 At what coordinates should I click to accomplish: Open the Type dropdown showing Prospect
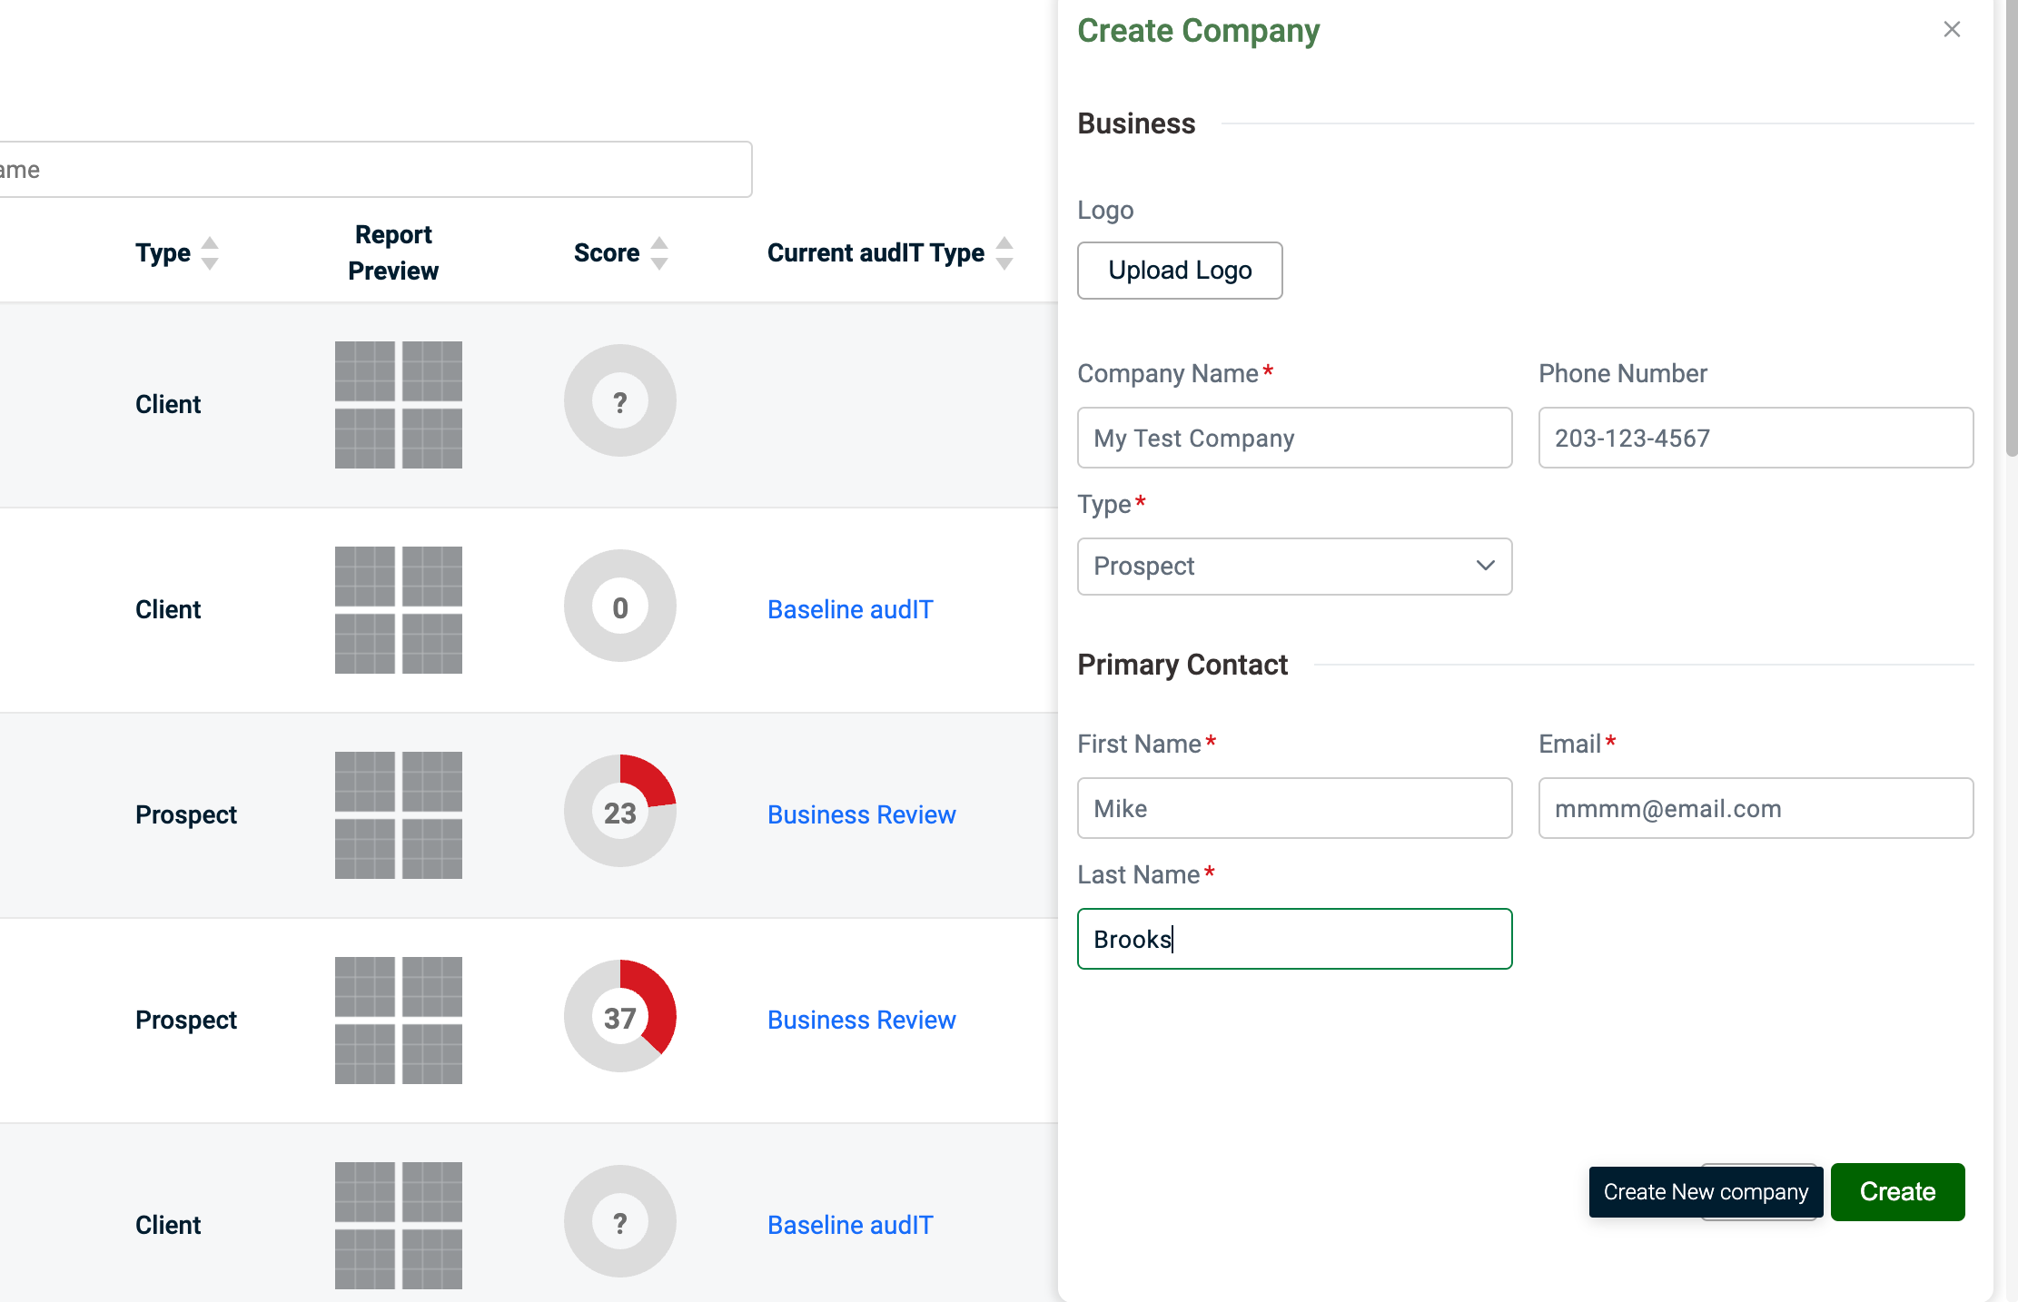click(x=1294, y=567)
